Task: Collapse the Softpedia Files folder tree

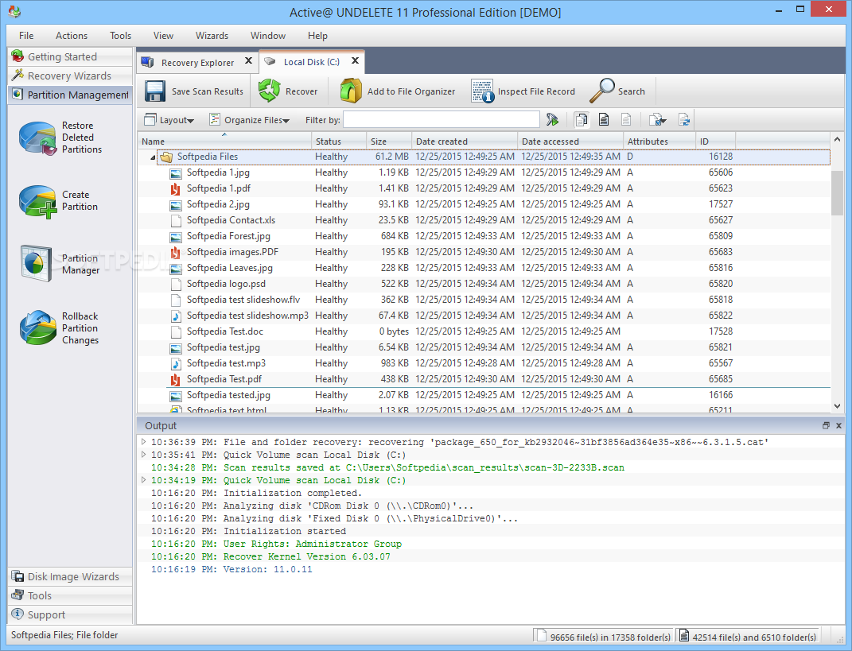Action: 153,157
